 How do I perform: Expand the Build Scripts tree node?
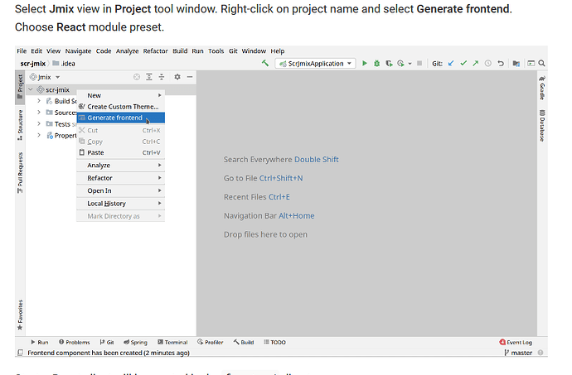point(39,101)
